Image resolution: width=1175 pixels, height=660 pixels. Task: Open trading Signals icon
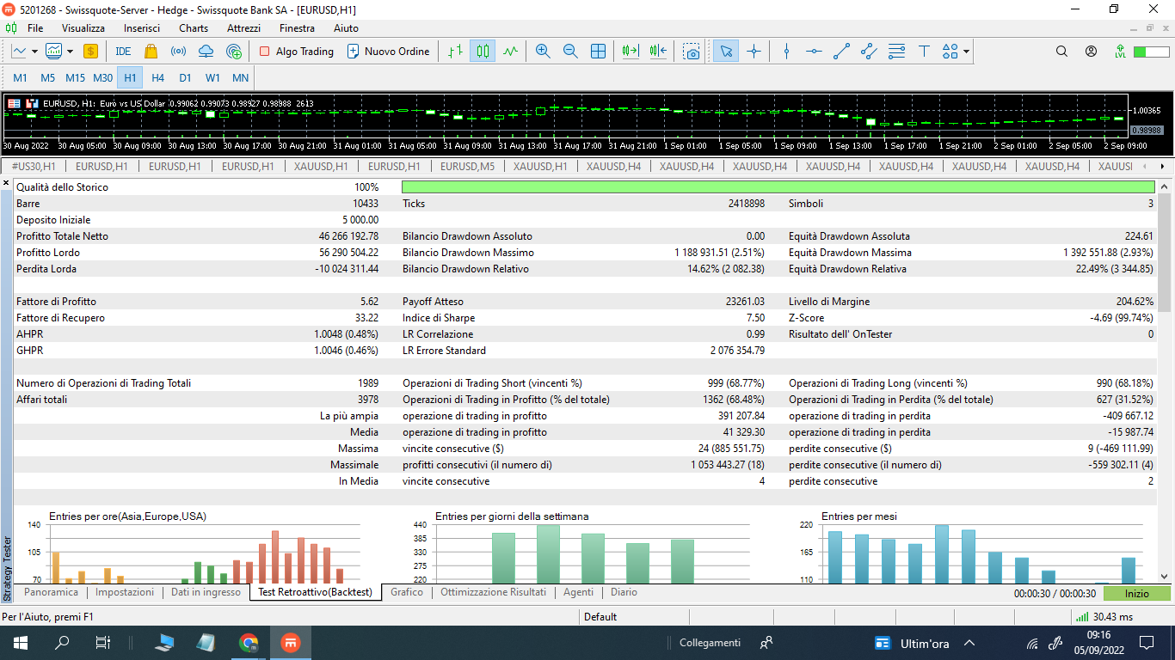pos(178,52)
